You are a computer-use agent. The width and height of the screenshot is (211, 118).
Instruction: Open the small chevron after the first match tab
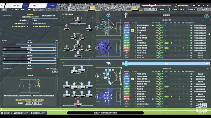point(12,9)
